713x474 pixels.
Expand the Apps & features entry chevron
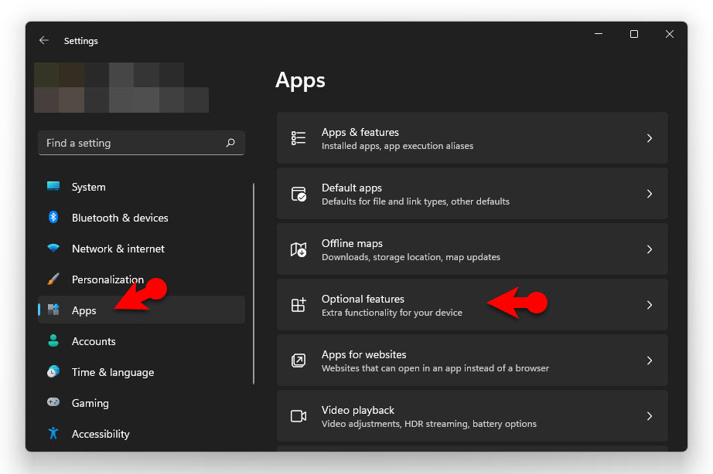tap(650, 137)
